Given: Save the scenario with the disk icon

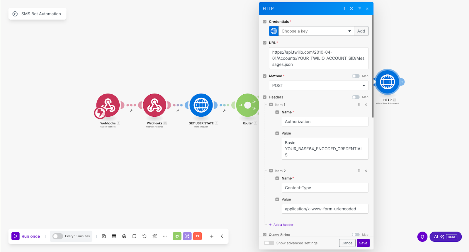Looking at the screenshot, I should point(104,236).
